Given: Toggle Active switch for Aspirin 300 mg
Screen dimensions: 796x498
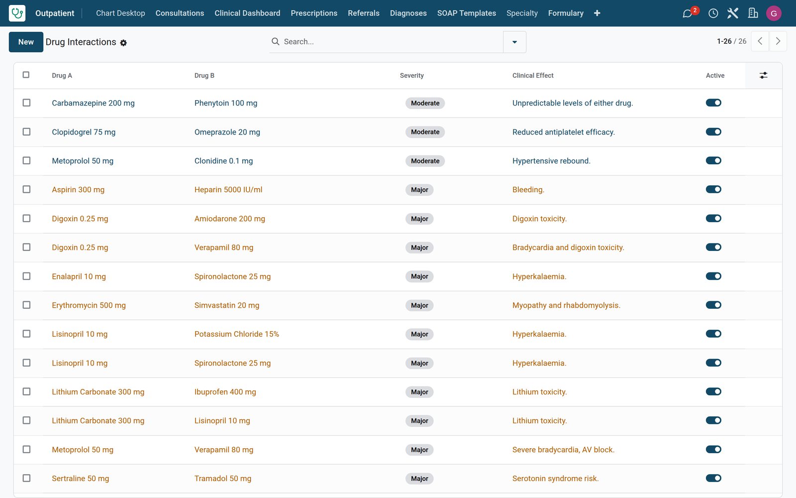Looking at the screenshot, I should [713, 189].
